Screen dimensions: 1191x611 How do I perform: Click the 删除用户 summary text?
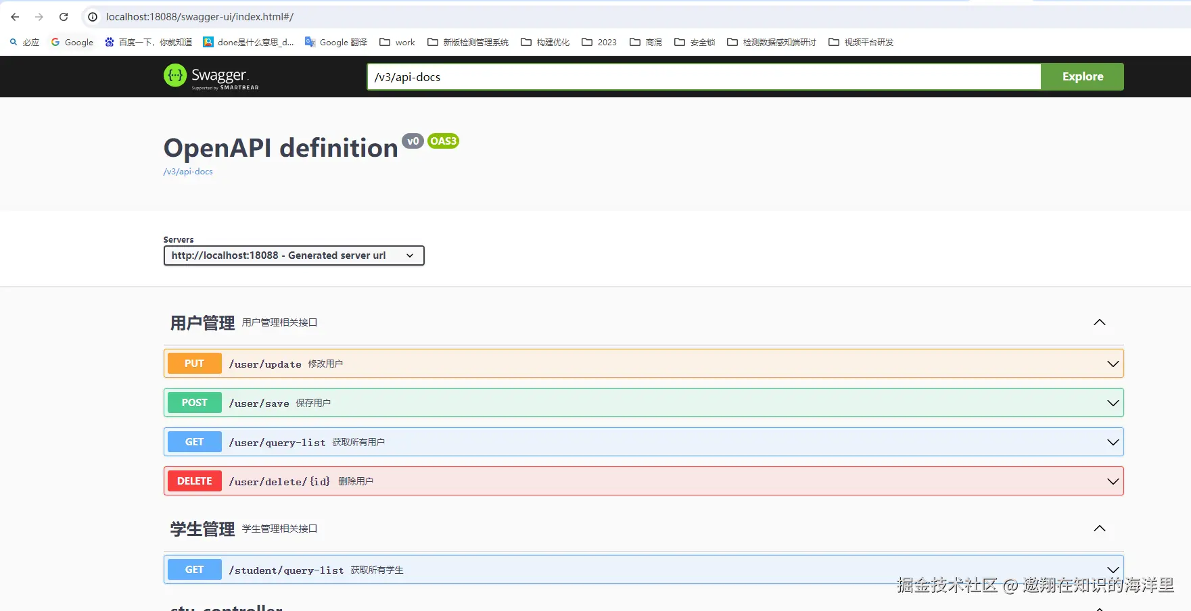(356, 481)
